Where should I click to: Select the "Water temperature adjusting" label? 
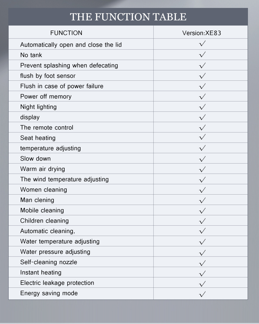coord(60,241)
